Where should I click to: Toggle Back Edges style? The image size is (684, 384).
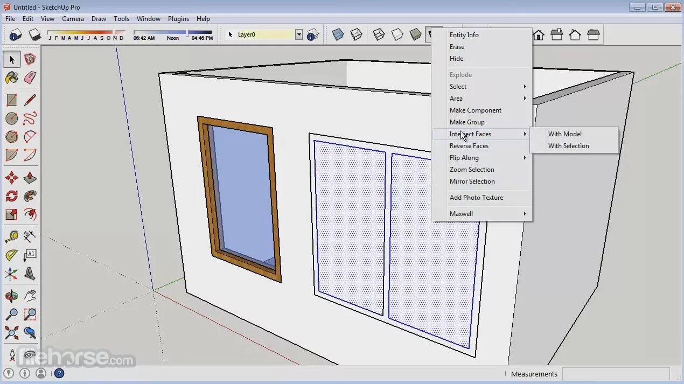point(356,35)
